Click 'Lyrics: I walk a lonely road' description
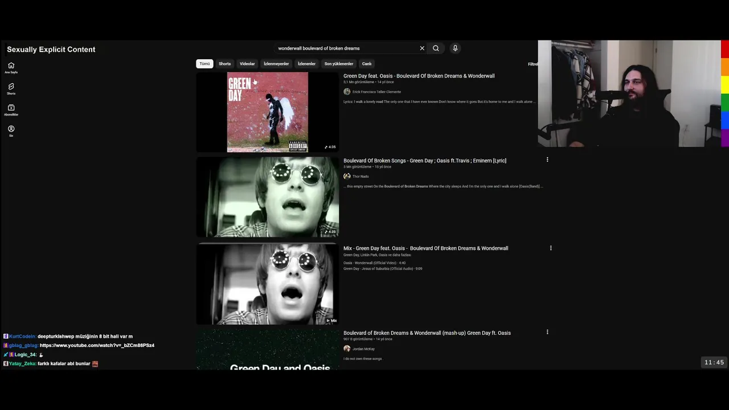729x410 pixels. click(x=440, y=102)
